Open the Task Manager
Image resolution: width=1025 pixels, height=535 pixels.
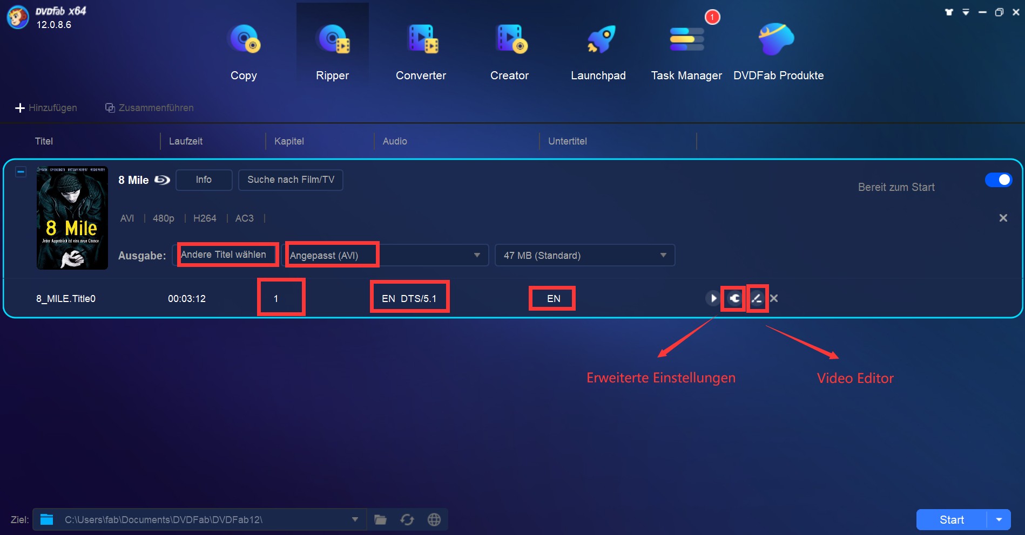pos(686,52)
